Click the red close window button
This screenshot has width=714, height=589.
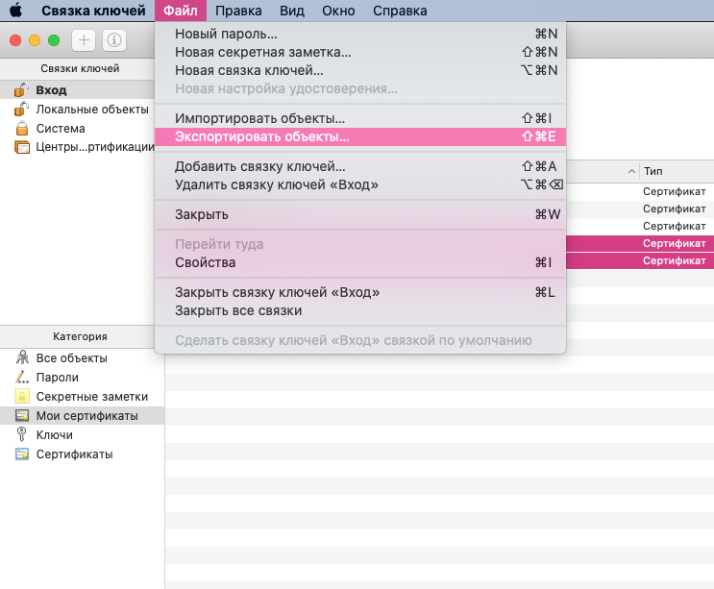(15, 40)
